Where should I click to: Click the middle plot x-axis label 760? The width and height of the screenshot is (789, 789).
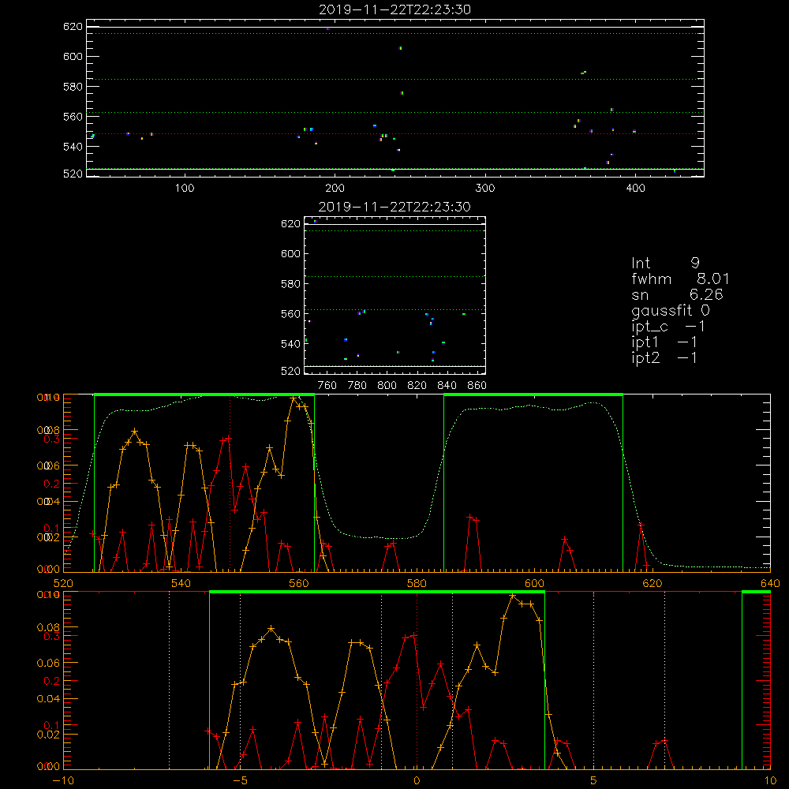point(327,386)
